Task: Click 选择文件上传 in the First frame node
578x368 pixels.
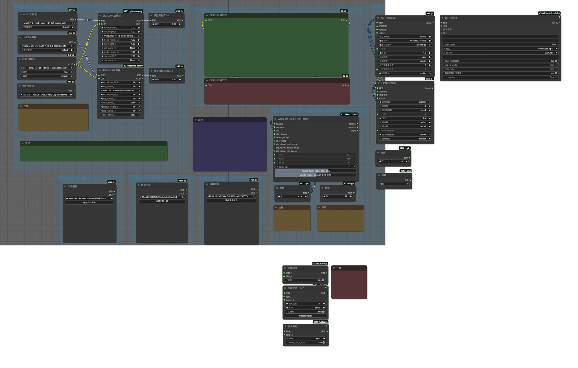Action: click(x=89, y=203)
